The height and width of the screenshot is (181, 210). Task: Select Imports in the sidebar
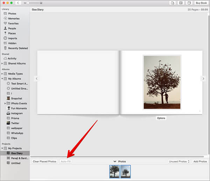15,38
